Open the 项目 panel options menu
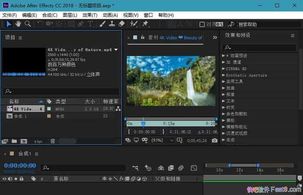This screenshot has width=303, height=195. click(20, 38)
